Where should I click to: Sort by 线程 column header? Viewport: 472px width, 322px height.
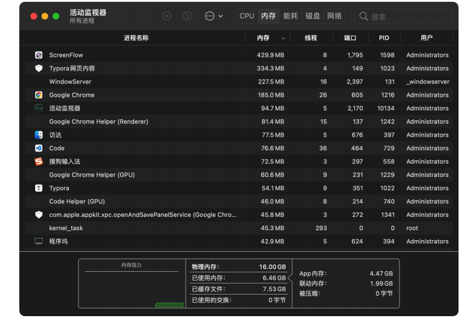pyautogui.click(x=310, y=38)
